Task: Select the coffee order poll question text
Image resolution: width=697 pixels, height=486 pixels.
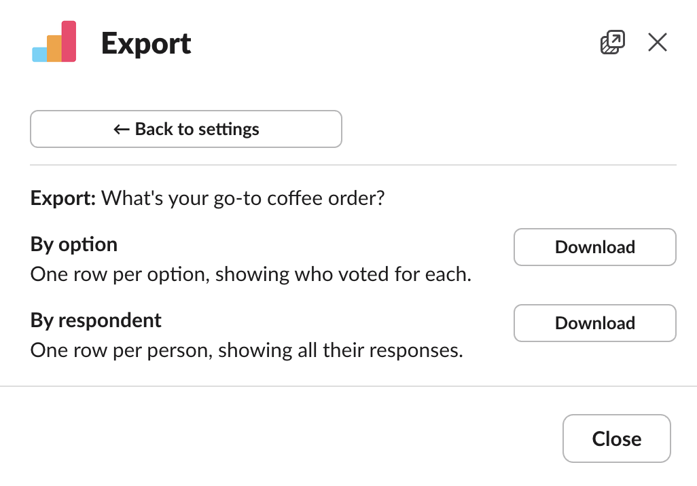Action: pos(243,200)
